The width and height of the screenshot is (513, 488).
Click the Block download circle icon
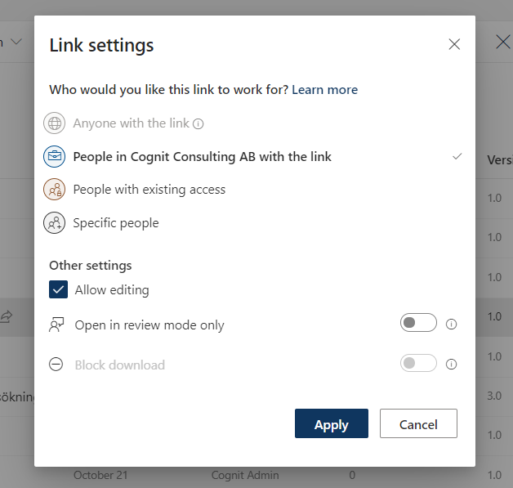pyautogui.click(x=56, y=365)
